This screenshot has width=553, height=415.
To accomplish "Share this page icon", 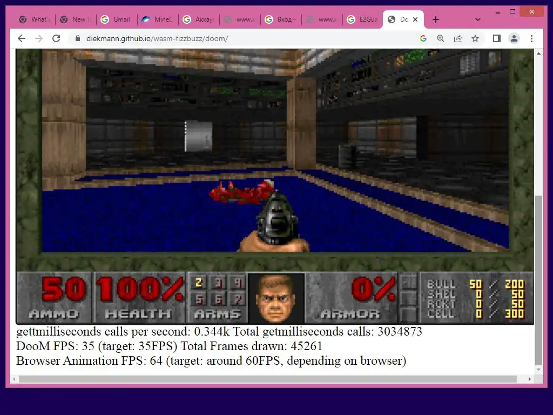I will point(458,38).
